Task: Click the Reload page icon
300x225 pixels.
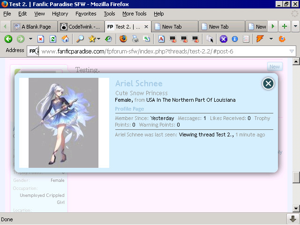Action: click(x=53, y=39)
